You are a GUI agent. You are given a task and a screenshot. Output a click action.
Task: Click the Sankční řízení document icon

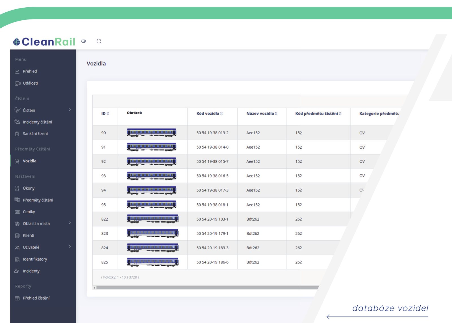(17, 134)
